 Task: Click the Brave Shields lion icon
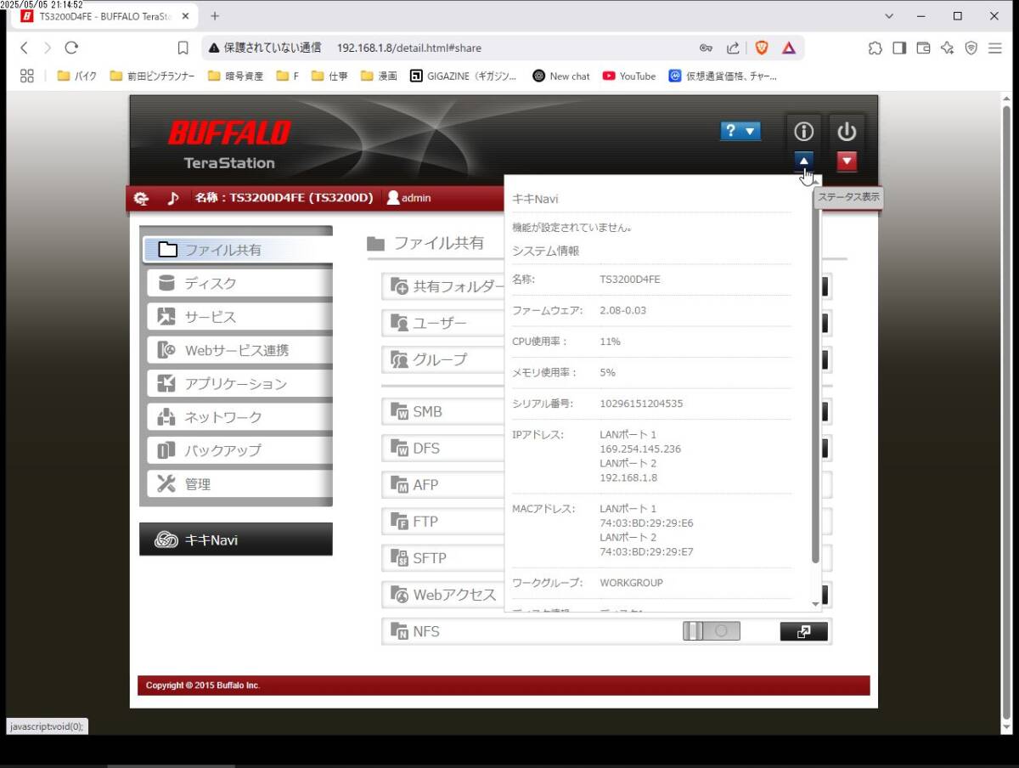[762, 48]
